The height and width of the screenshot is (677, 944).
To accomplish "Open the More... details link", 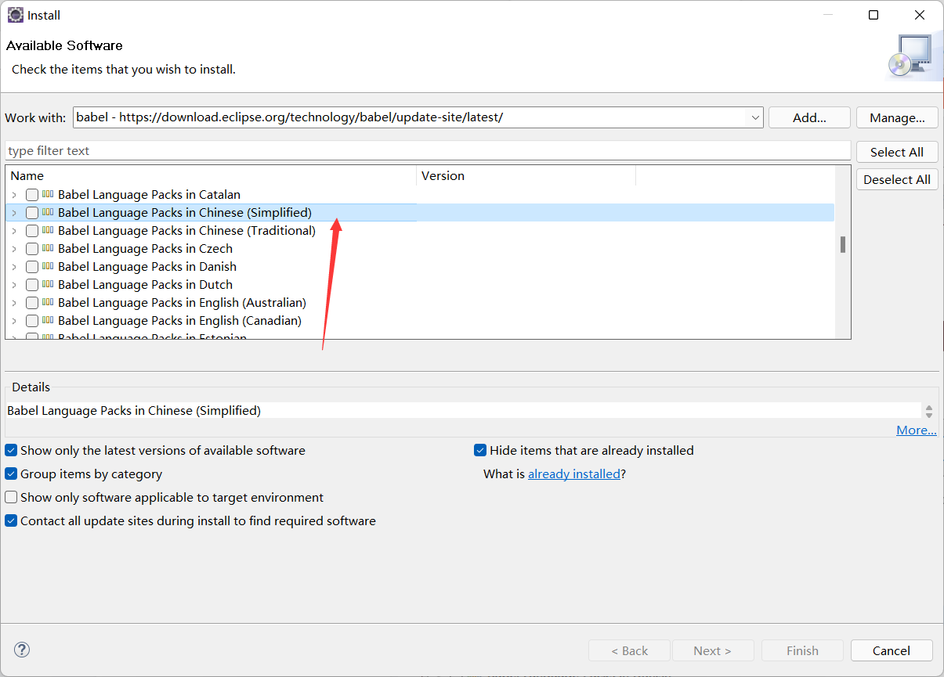I will [917, 430].
